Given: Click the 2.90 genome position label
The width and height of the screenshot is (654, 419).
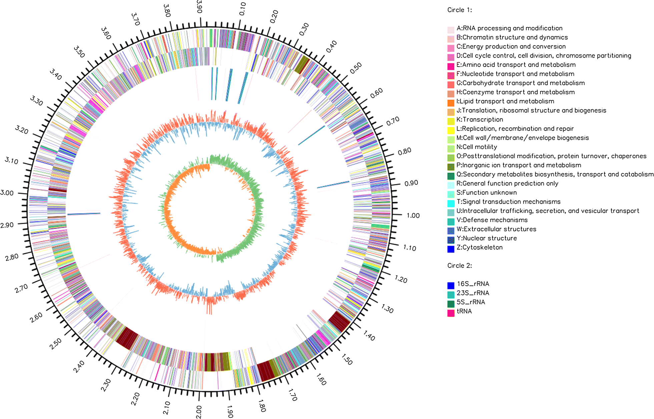Looking at the screenshot, I should click(7, 225).
